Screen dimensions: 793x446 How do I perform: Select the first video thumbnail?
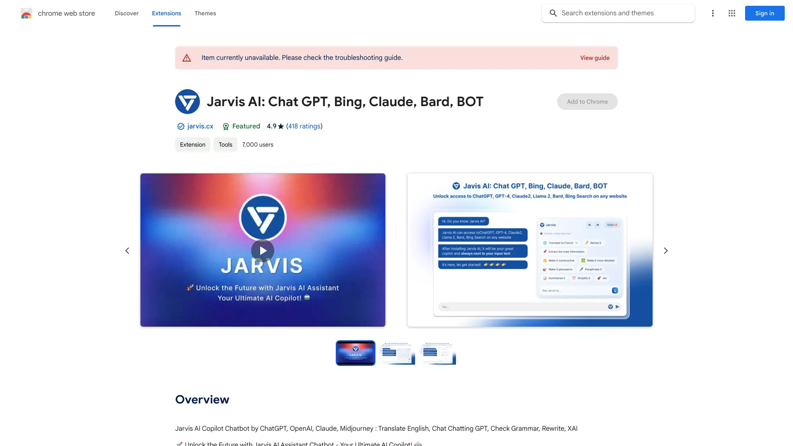pyautogui.click(x=356, y=353)
